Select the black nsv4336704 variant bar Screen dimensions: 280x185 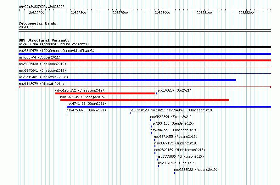145,47
